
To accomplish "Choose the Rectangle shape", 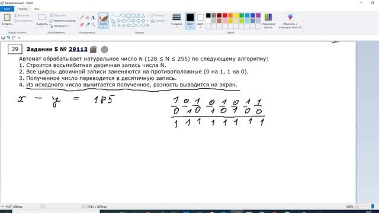I will click(x=129, y=16).
